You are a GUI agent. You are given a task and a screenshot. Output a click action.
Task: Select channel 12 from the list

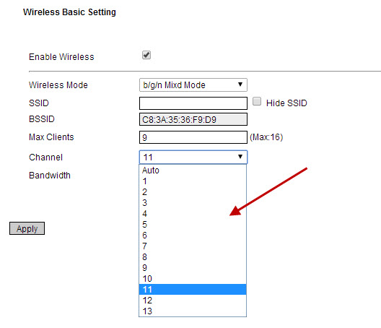coord(193,301)
